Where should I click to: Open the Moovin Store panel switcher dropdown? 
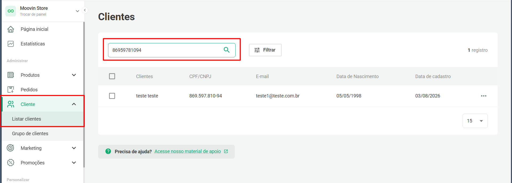coord(77,11)
